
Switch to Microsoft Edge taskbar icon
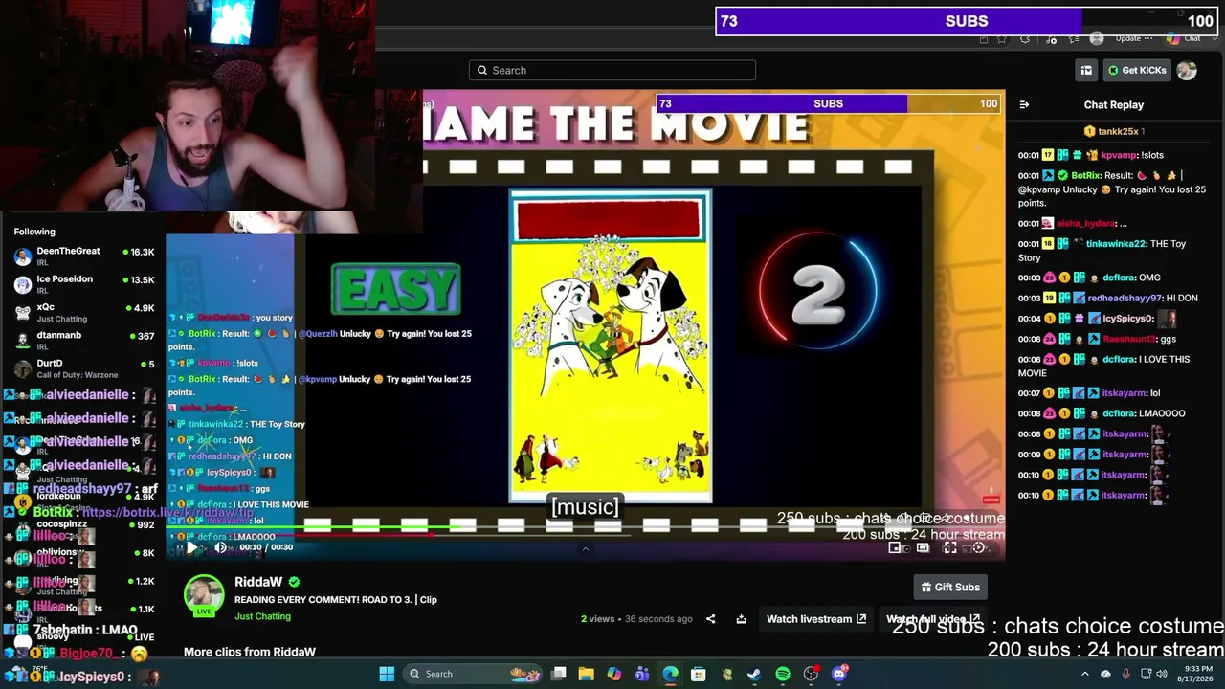670,674
